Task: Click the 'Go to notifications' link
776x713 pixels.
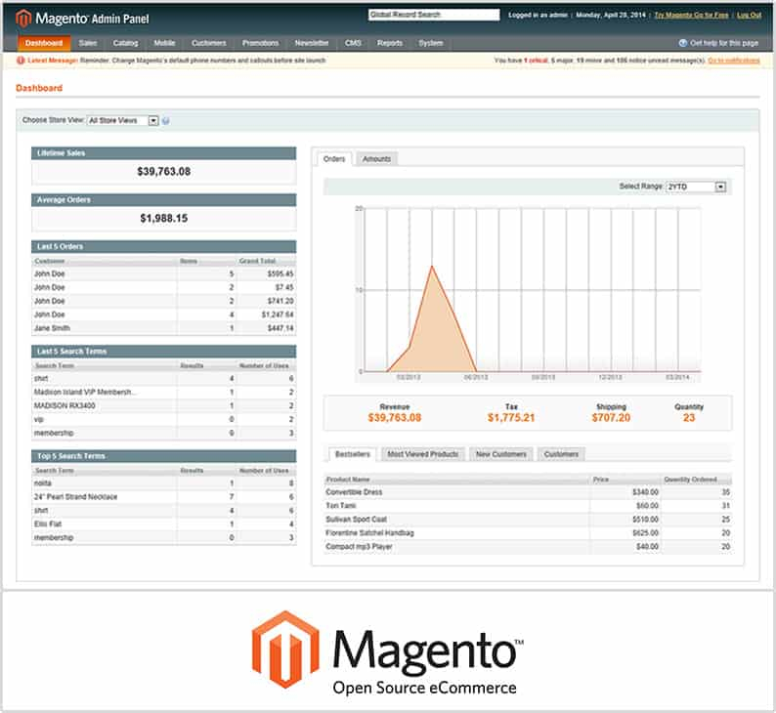Action: tap(733, 61)
